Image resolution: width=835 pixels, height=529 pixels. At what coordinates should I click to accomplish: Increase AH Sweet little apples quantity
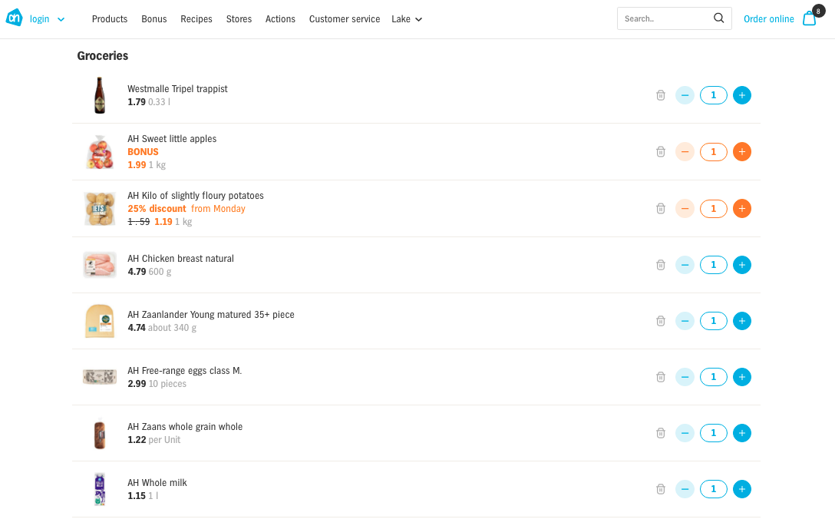tap(742, 152)
